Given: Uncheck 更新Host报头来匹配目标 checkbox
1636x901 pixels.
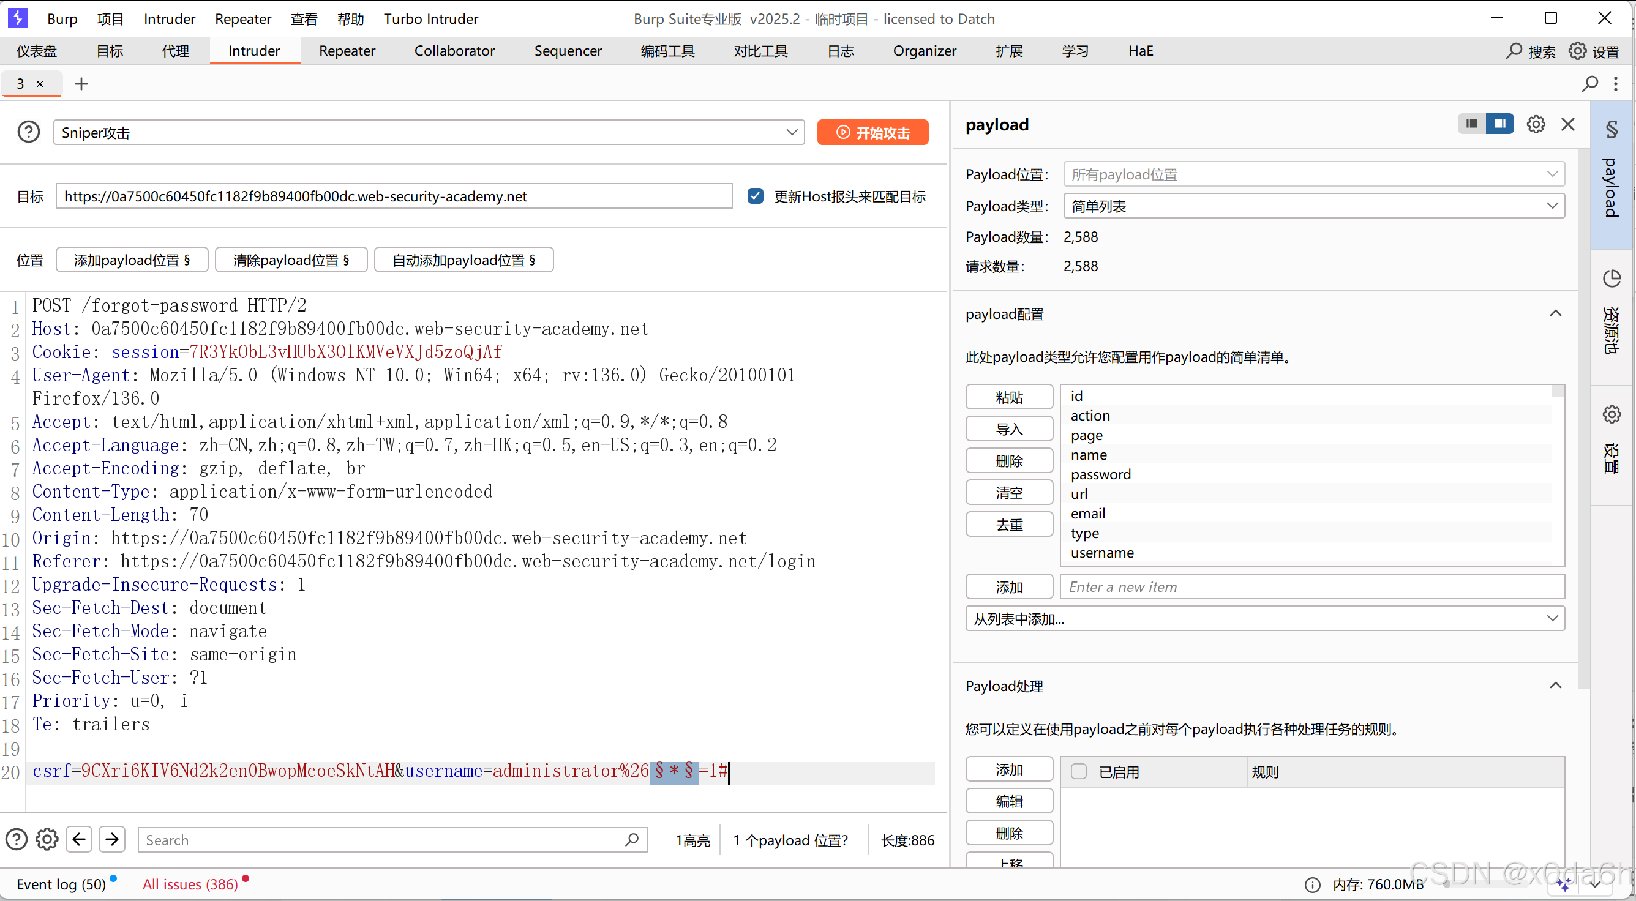Looking at the screenshot, I should point(754,196).
